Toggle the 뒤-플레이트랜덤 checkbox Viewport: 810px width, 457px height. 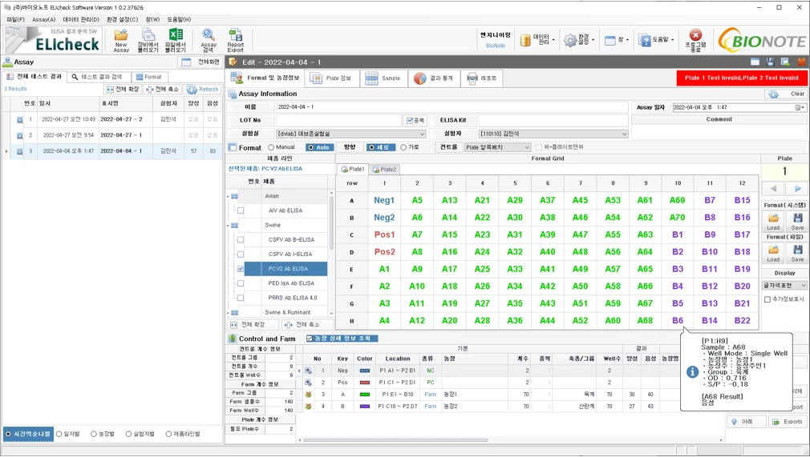point(539,147)
